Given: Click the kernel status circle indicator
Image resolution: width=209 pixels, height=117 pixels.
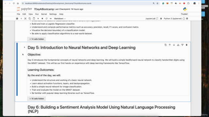Looking at the screenshot, I should point(184,19).
